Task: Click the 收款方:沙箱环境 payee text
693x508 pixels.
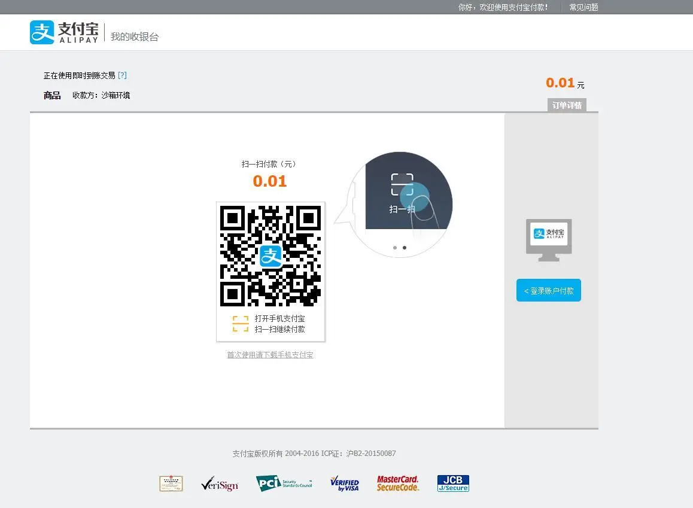Action: [101, 95]
